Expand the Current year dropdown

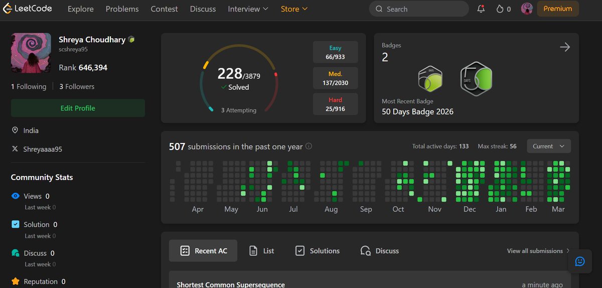pyautogui.click(x=549, y=146)
